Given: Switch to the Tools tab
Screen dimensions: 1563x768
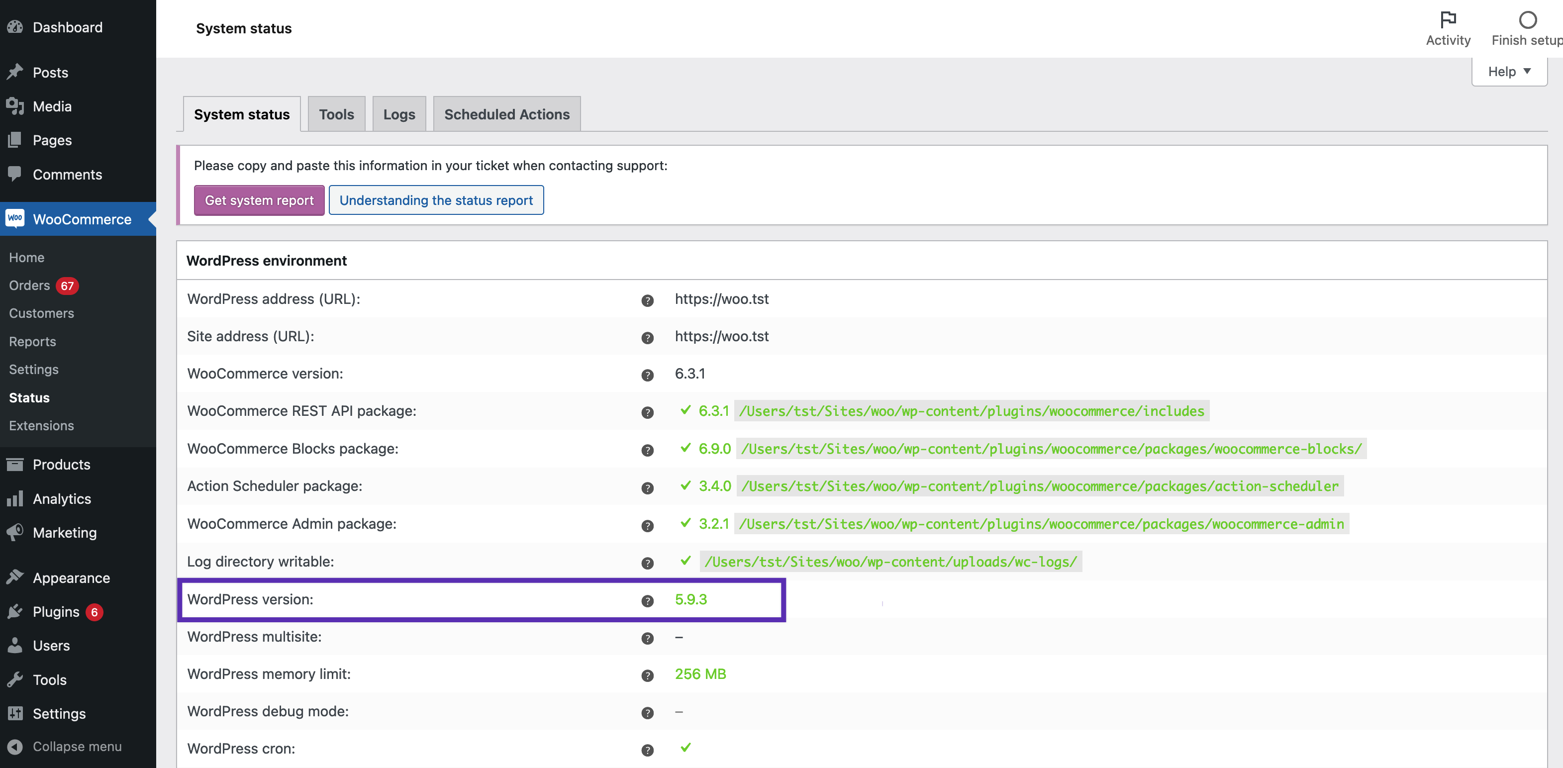Looking at the screenshot, I should pos(336,114).
